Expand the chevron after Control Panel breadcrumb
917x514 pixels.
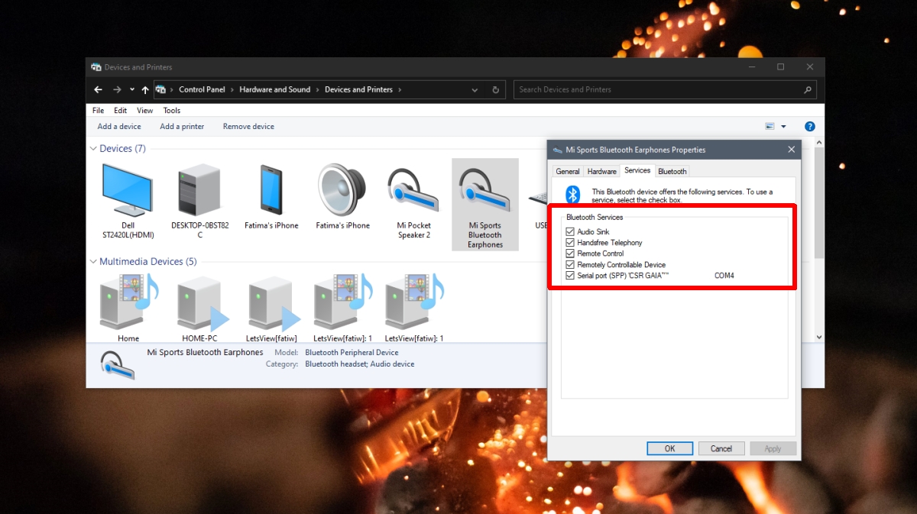click(232, 89)
